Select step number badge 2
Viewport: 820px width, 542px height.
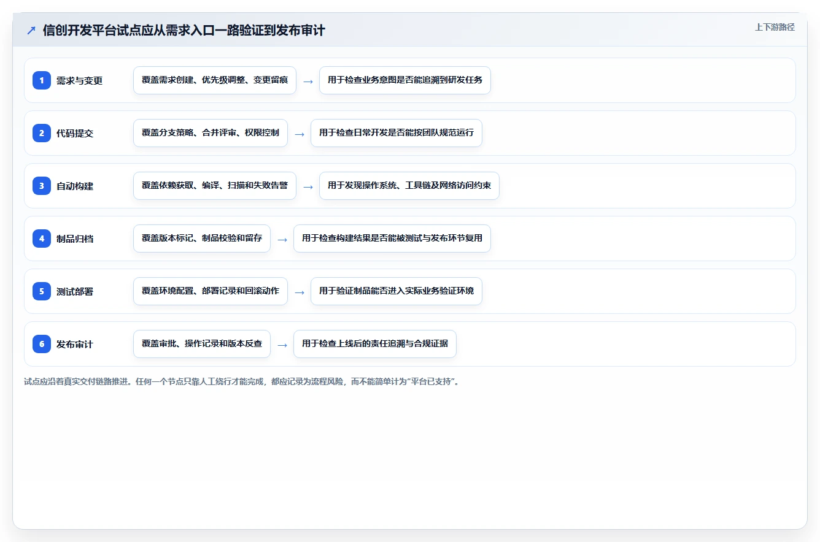point(42,133)
